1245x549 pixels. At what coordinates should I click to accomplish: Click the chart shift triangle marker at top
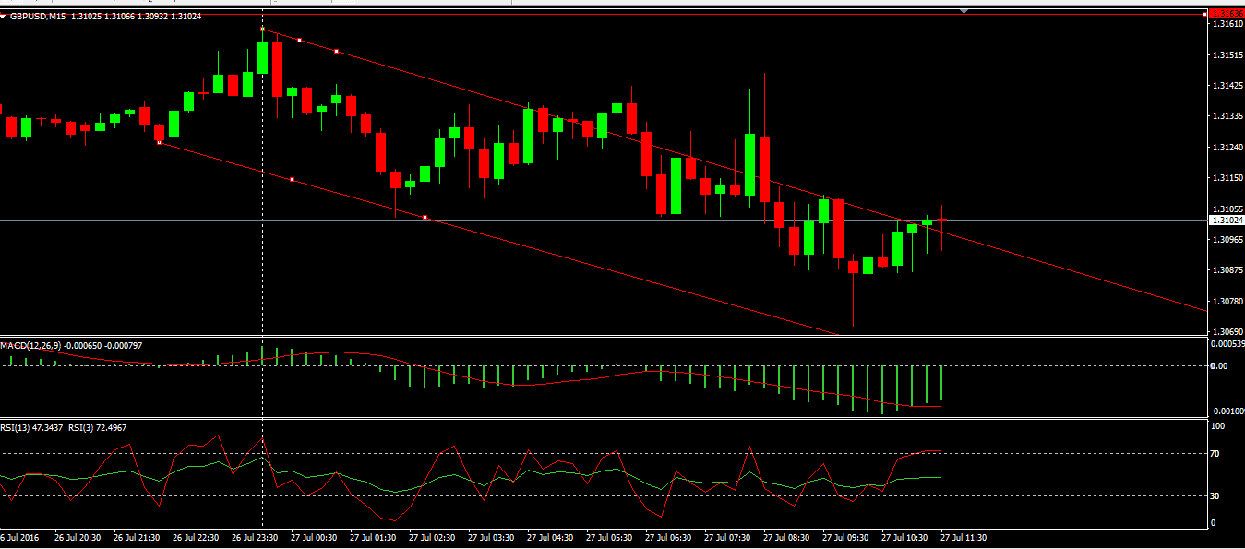coord(964,11)
